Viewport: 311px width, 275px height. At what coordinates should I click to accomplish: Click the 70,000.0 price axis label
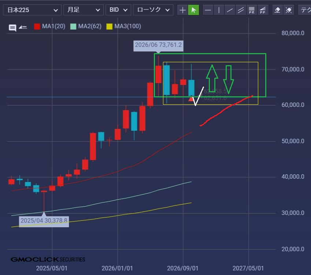(x=293, y=70)
